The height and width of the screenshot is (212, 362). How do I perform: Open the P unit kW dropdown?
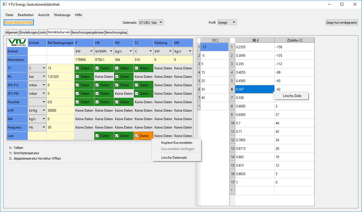84,51
